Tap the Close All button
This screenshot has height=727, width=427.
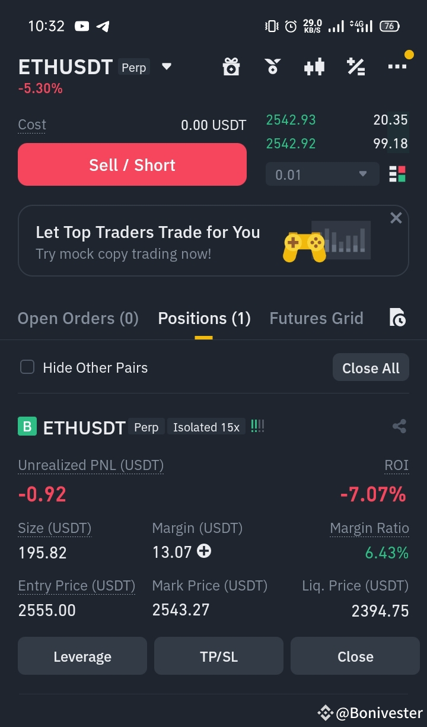tap(371, 368)
